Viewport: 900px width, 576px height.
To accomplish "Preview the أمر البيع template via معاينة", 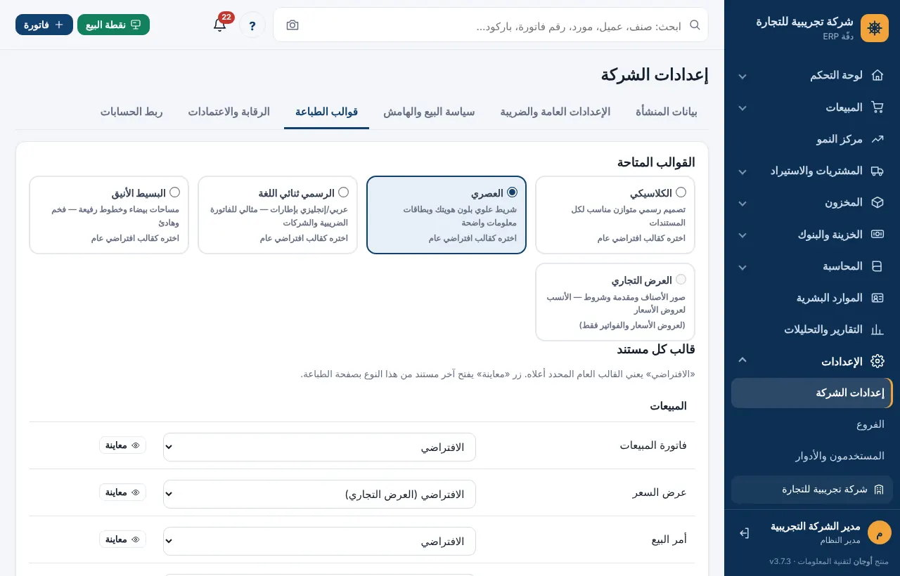I will [122, 539].
